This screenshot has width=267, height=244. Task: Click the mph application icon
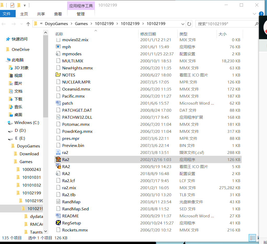(58, 47)
